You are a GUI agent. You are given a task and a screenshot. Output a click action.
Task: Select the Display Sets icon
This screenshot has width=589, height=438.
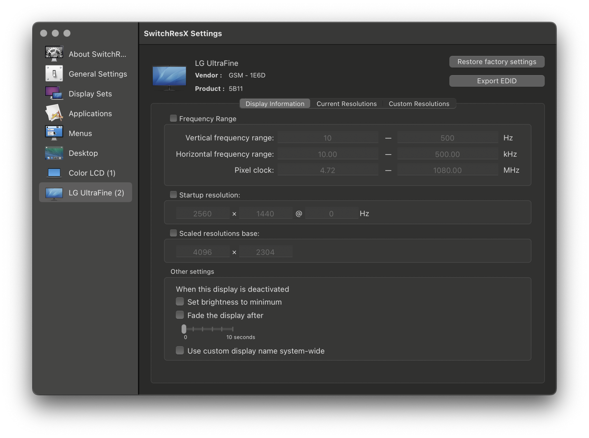(x=54, y=93)
